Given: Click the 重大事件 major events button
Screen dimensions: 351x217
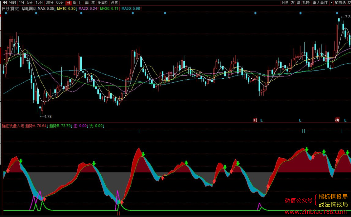Looking at the screenshot, I should tap(320, 3).
